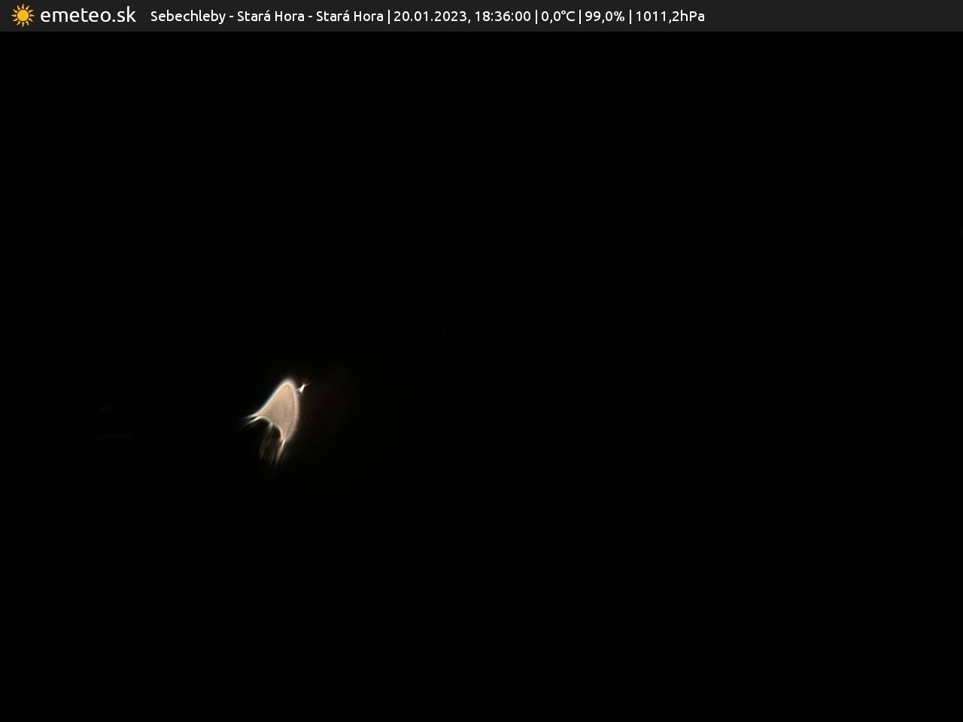Click the first Stará Hora label
Image resolution: width=963 pixels, height=722 pixels.
(270, 17)
